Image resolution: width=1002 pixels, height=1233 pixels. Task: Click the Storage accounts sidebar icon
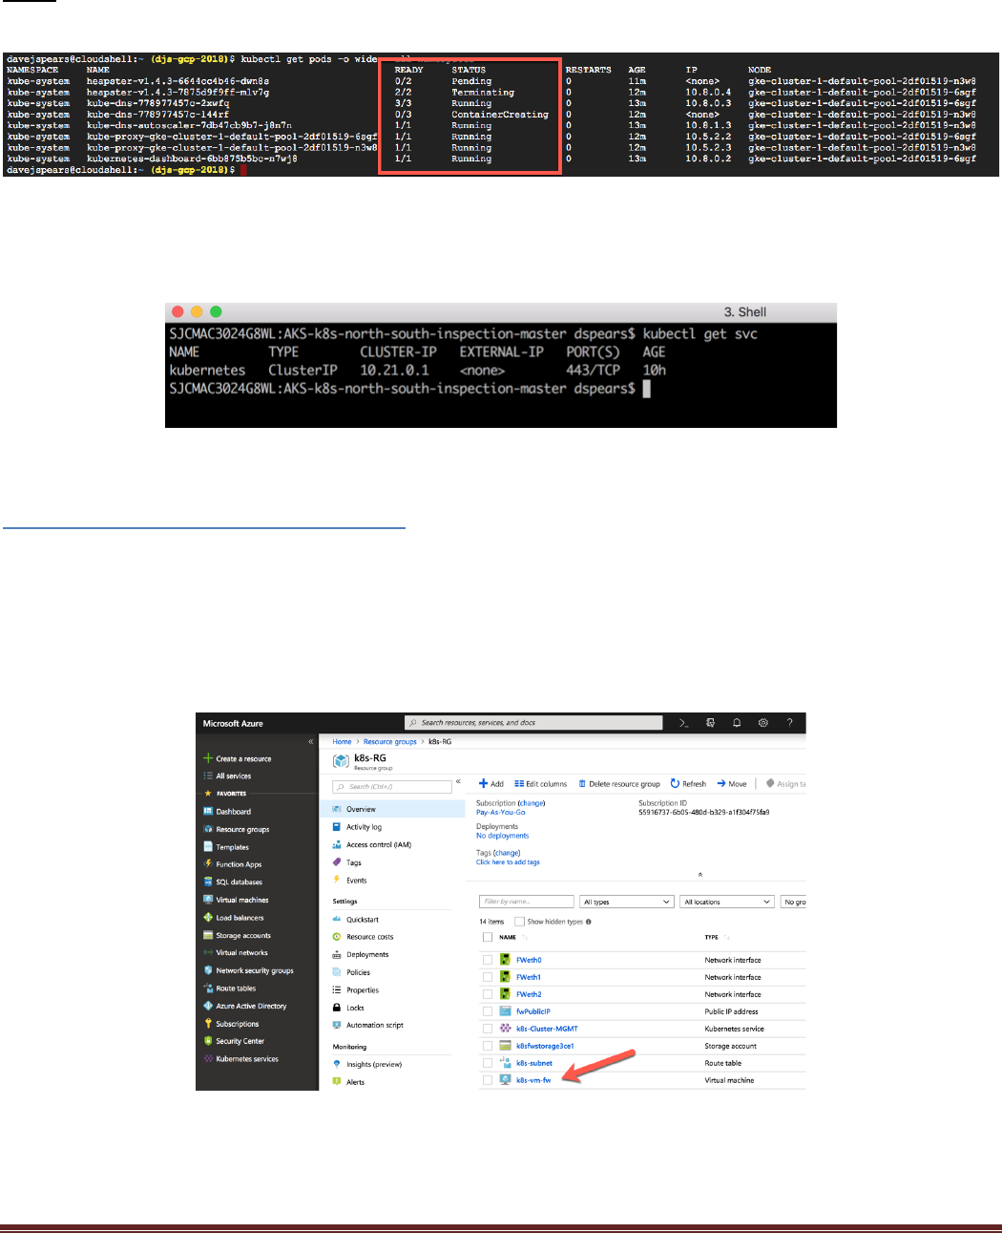[208, 935]
